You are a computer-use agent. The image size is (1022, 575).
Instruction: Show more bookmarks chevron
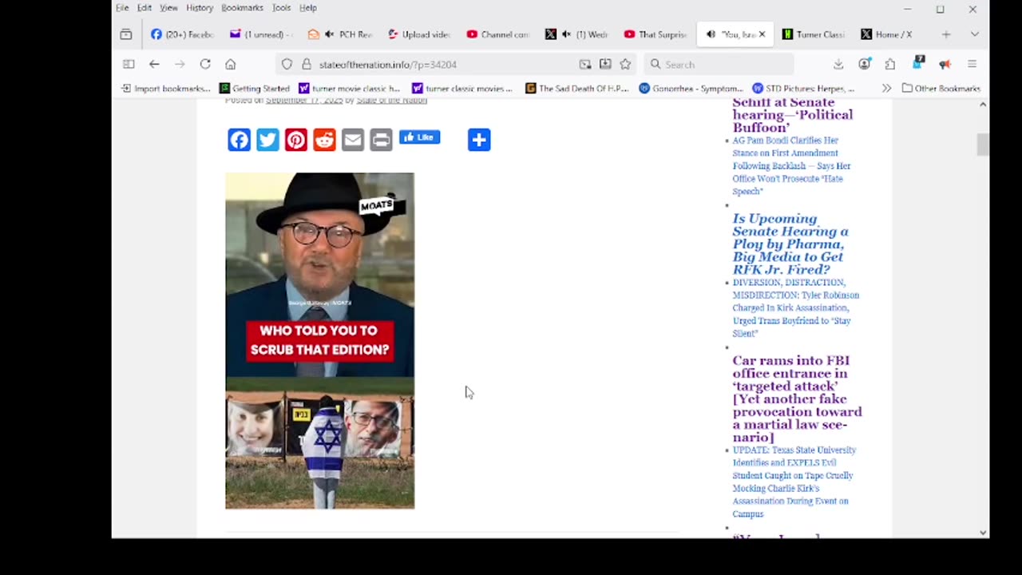[886, 89]
